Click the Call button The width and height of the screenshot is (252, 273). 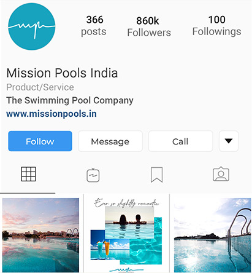pos(180,141)
